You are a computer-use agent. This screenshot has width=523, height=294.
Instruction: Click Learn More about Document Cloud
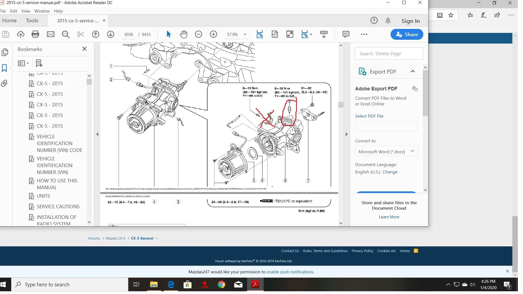coord(389,217)
